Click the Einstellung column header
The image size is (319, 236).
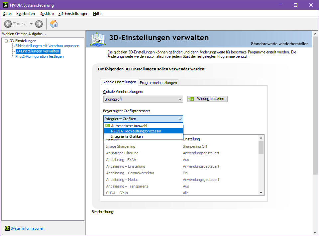[219, 139]
